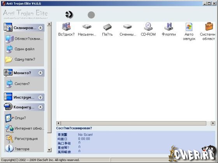Choose the Сменны removable drive icon
The height and width of the screenshot is (163, 218).
coord(128,26)
